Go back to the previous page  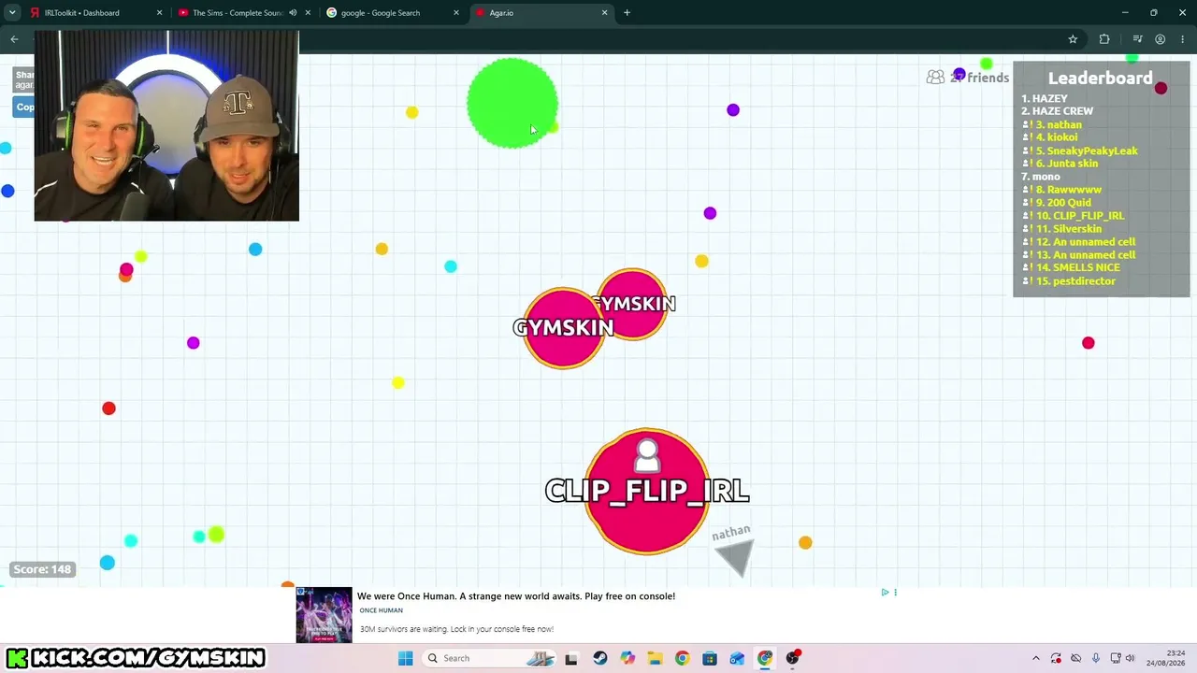coord(14,39)
